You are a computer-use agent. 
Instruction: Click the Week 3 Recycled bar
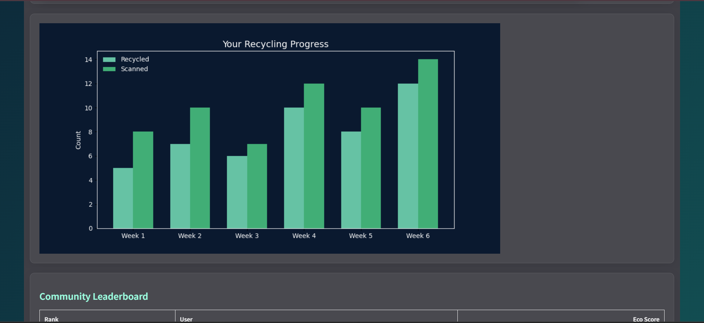(x=237, y=192)
